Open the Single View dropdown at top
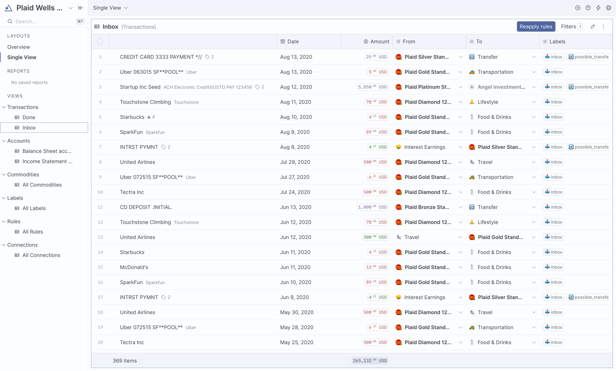This screenshot has height=371, width=616. (x=110, y=8)
